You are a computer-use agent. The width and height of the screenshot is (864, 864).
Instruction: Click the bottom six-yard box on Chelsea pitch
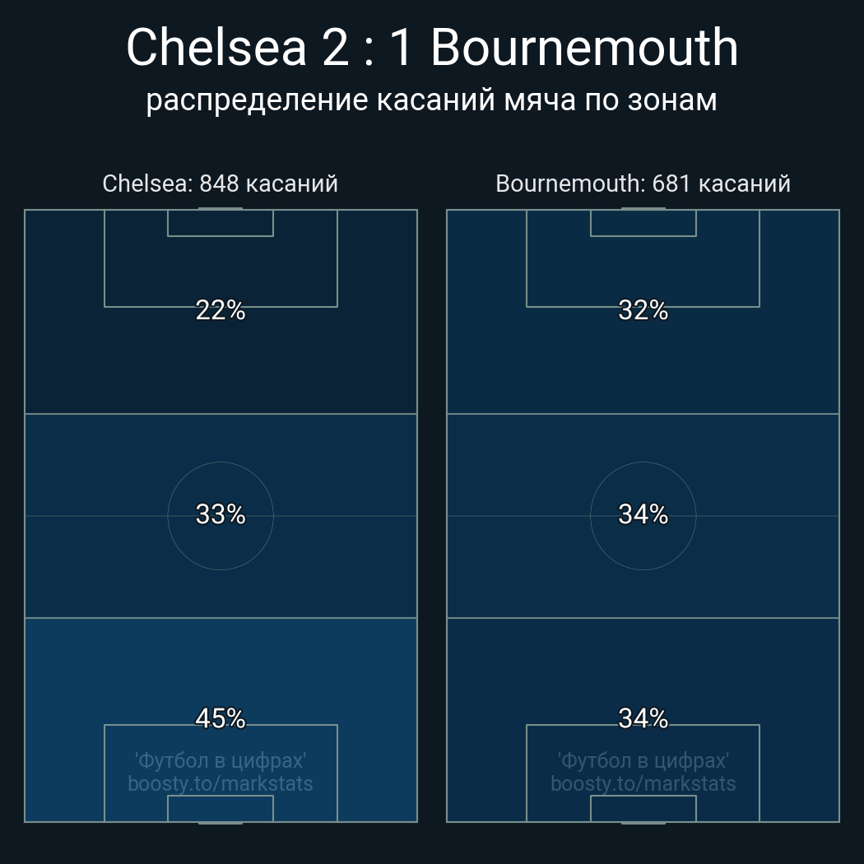pos(221,808)
